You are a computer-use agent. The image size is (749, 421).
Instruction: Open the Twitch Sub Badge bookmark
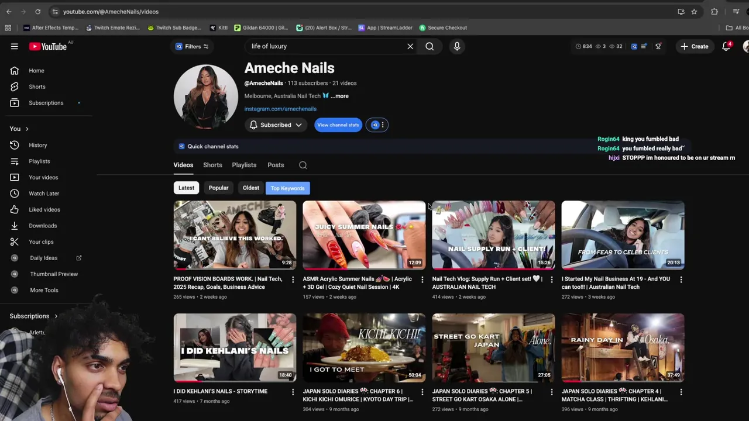(174, 27)
